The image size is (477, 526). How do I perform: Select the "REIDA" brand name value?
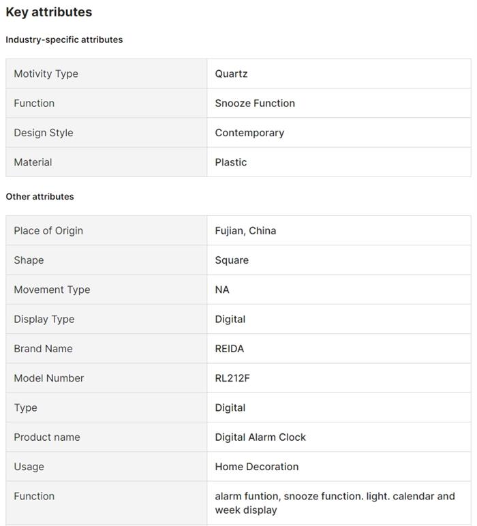(229, 348)
